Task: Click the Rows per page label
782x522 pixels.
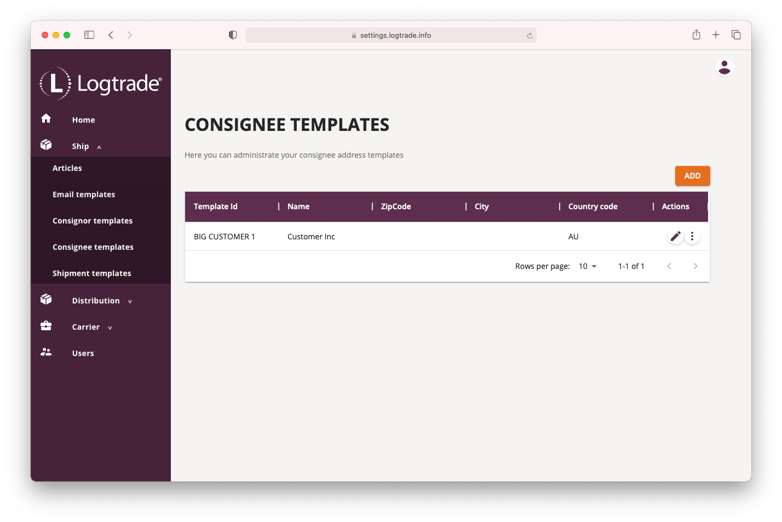Action: click(543, 266)
